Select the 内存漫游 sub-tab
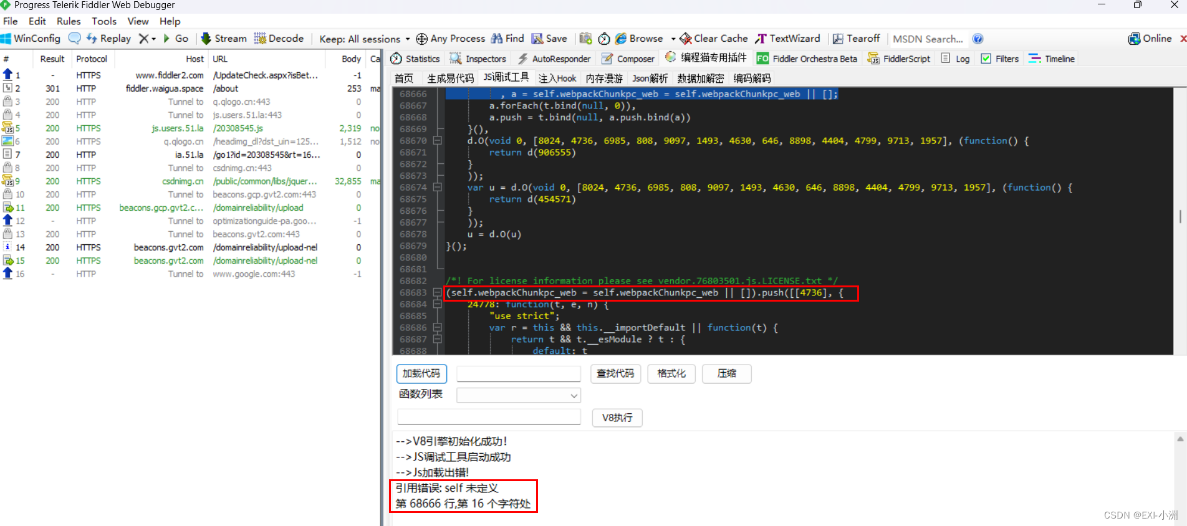The width and height of the screenshot is (1187, 526). 604,79
